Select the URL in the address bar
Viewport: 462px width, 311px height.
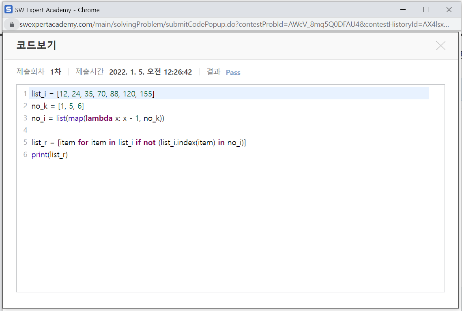click(234, 24)
